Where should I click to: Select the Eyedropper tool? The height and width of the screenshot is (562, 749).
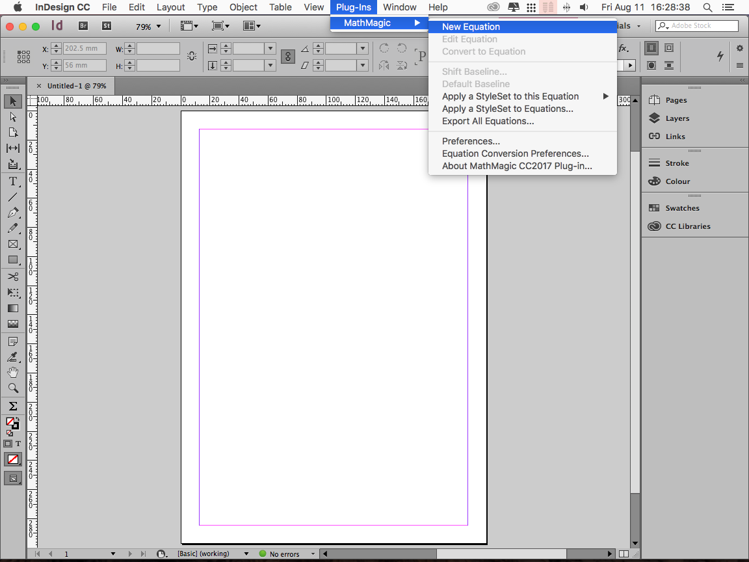pyautogui.click(x=13, y=357)
